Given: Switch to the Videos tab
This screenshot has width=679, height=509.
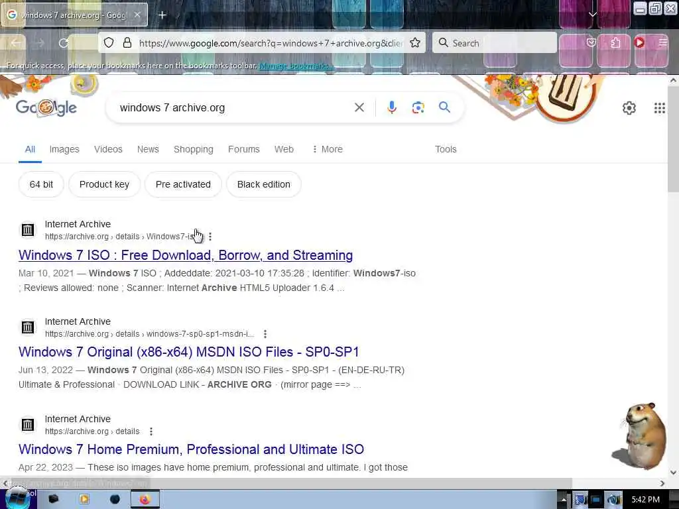Looking at the screenshot, I should pyautogui.click(x=108, y=149).
